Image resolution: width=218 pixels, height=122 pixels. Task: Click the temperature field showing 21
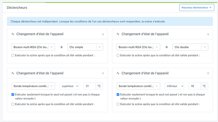(x=90, y=86)
